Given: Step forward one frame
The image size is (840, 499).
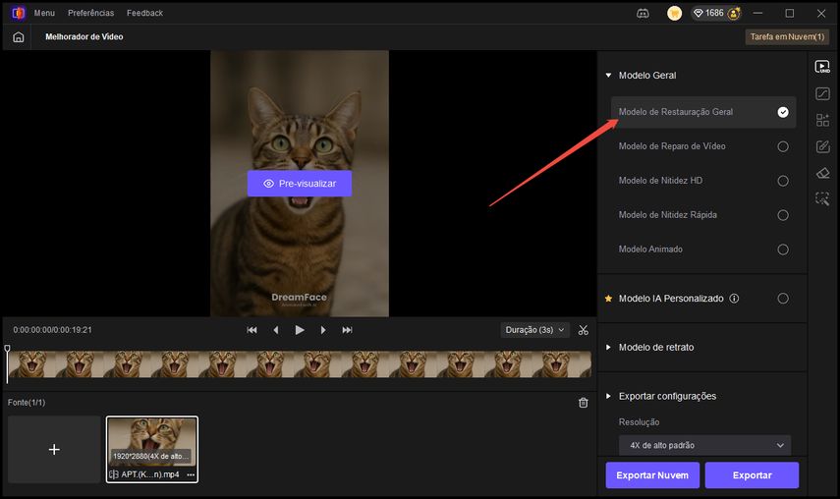Looking at the screenshot, I should [323, 330].
